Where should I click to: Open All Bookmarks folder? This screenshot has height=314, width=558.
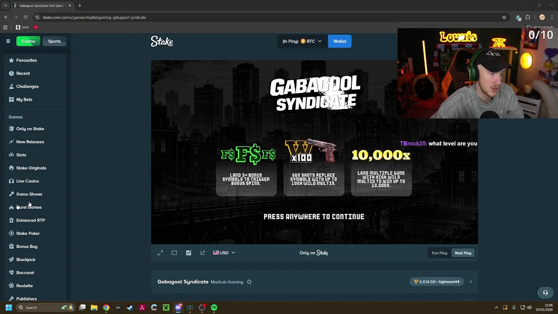[x=541, y=27]
